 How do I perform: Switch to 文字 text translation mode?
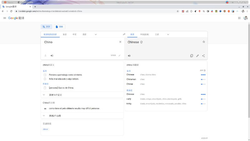coord(46,27)
